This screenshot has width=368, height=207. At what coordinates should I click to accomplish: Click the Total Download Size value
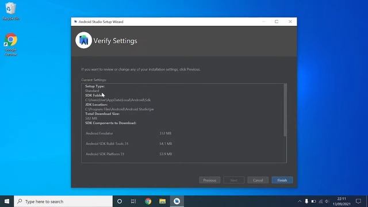tap(91, 118)
